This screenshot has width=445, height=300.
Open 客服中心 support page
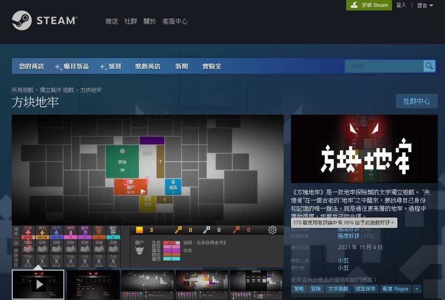[x=175, y=21]
